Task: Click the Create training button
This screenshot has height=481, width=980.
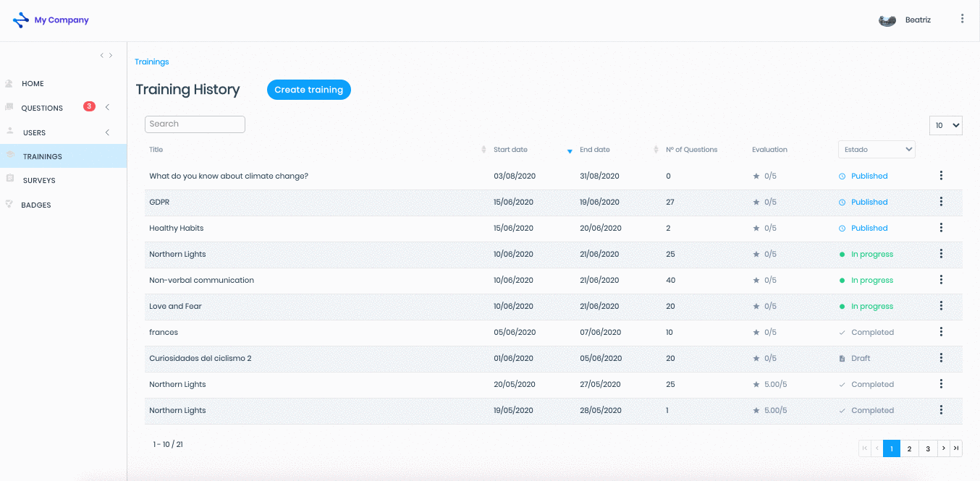Action: [x=309, y=90]
